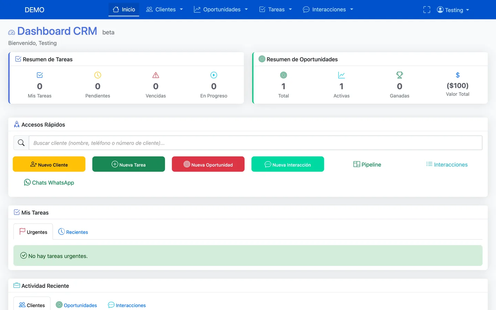Click the Nuevo Cliente button
The width and height of the screenshot is (496, 310).
pos(49,164)
